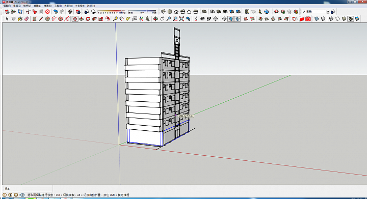Open the 工具 (Tools) menu
This screenshot has width=367, height=199.
(58, 6)
